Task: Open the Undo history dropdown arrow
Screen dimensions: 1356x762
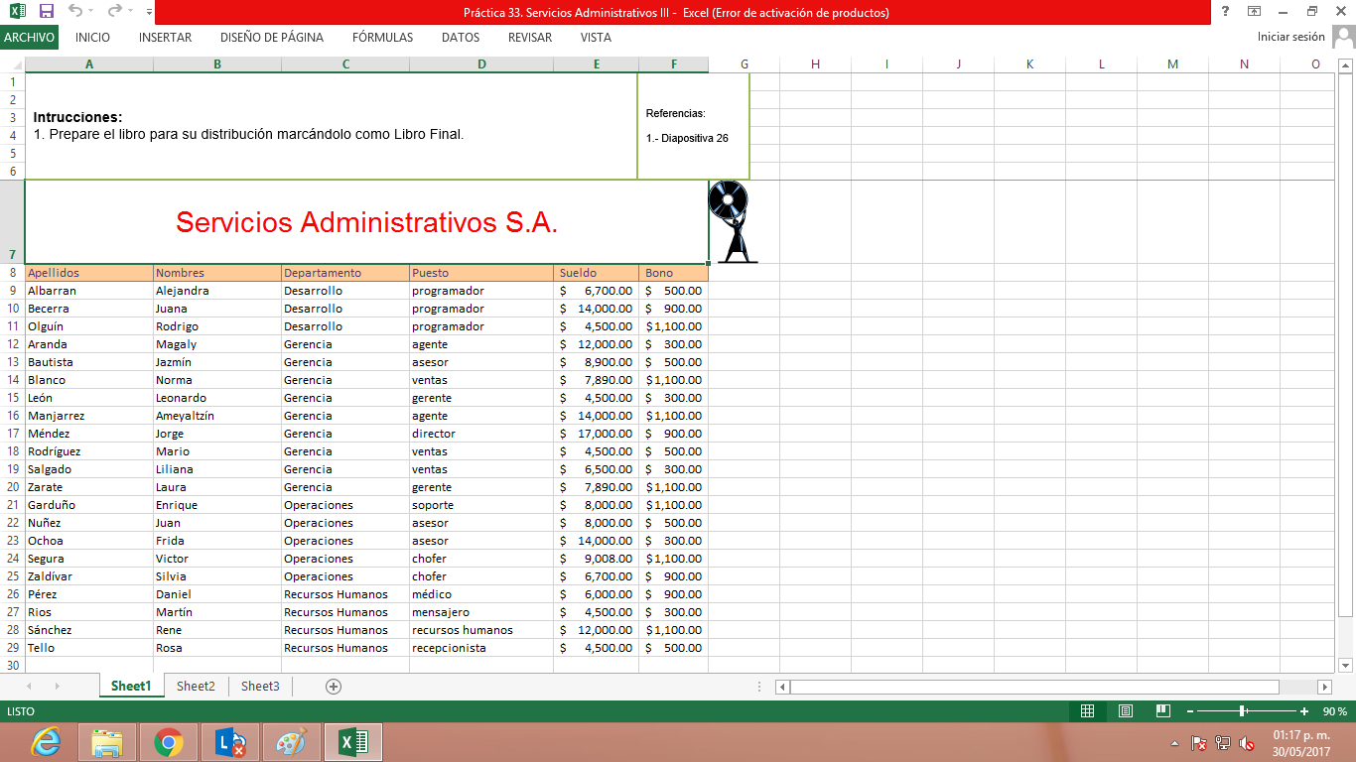Action: (90, 12)
